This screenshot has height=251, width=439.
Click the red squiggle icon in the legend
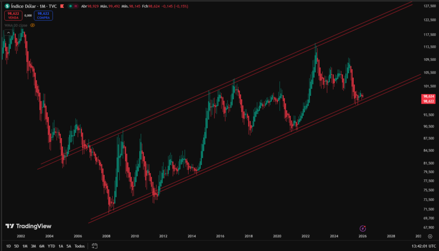[x=76, y=6]
